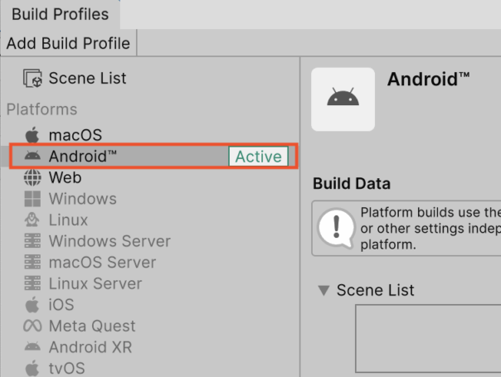Click the Linux penguin icon

tap(32, 220)
